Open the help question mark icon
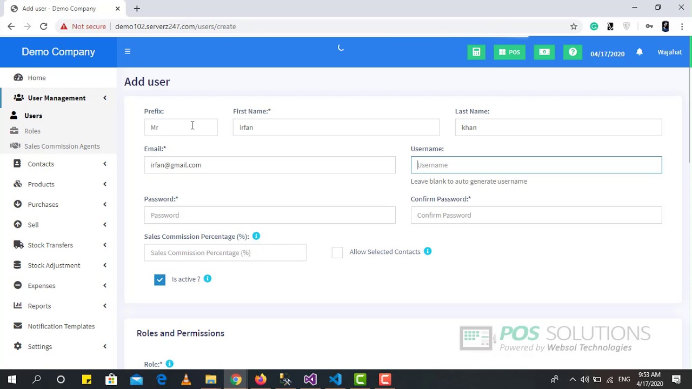Image resolution: width=692 pixels, height=389 pixels. (x=573, y=52)
